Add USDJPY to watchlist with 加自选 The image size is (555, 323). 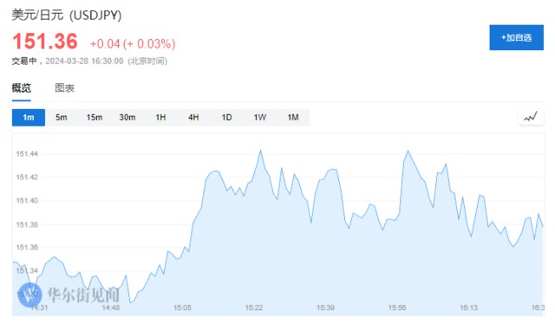tap(517, 37)
